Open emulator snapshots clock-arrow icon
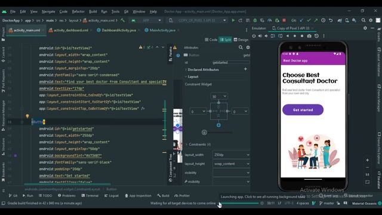Image resolution: width=382 pixels, height=215 pixels. point(316,36)
